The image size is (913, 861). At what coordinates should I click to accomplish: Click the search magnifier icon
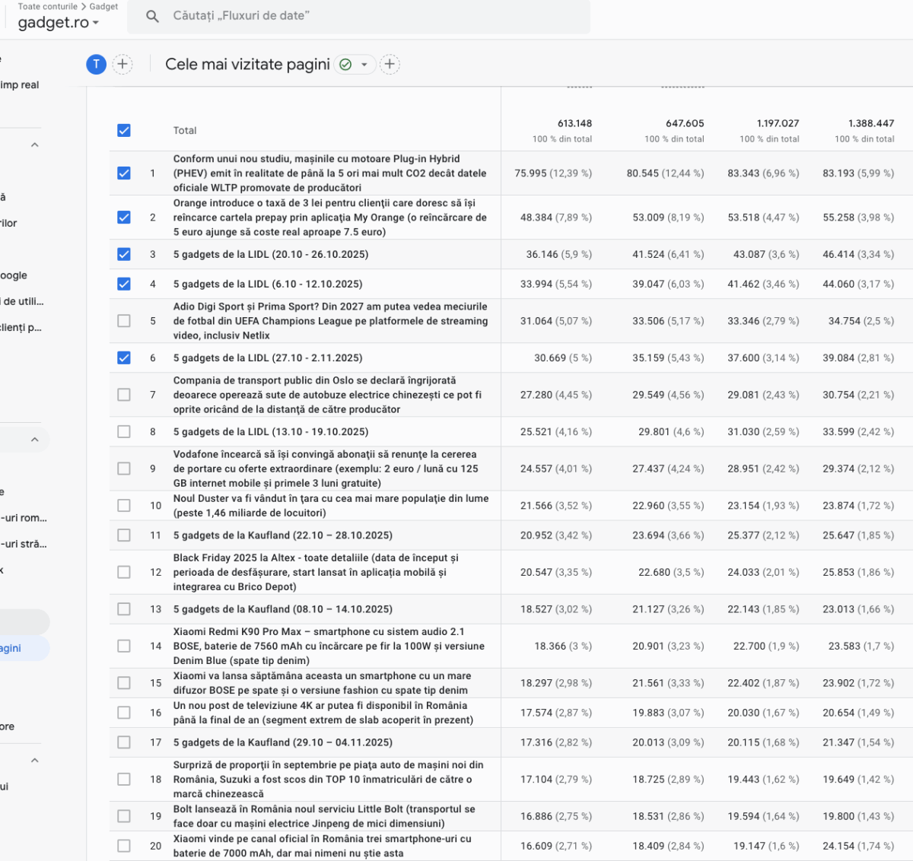tap(152, 16)
